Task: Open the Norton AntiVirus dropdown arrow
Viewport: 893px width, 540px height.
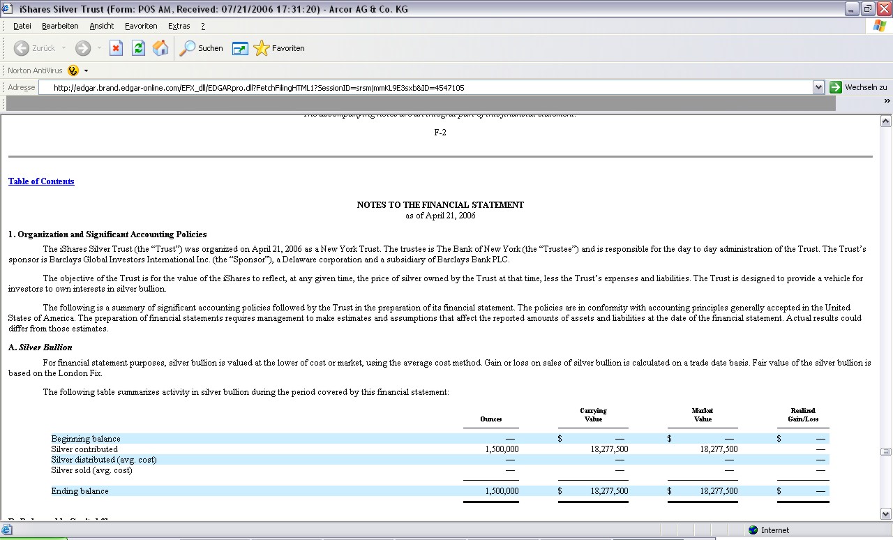Action: coord(87,70)
